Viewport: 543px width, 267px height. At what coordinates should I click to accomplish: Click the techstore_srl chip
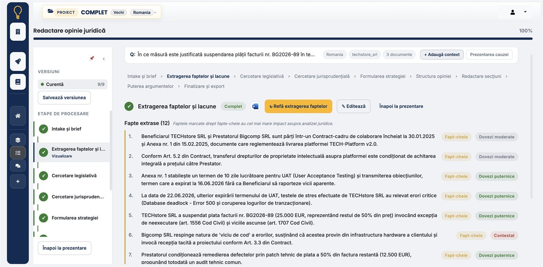click(364, 54)
